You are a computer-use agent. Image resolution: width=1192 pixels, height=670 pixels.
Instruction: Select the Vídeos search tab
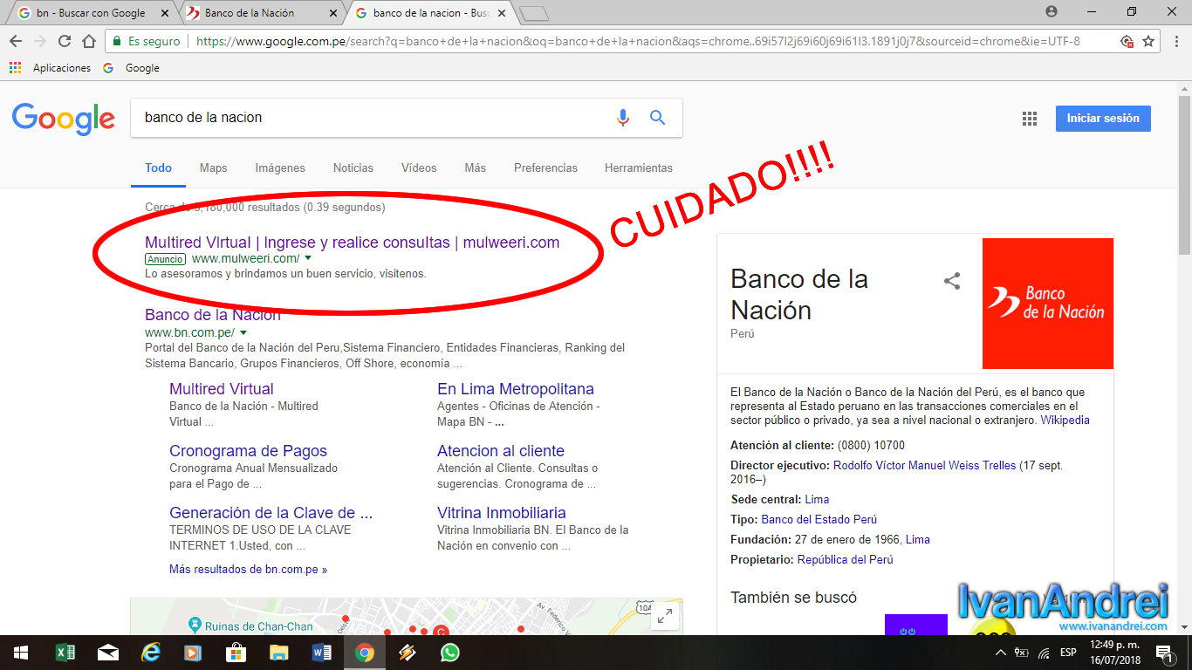click(x=419, y=167)
